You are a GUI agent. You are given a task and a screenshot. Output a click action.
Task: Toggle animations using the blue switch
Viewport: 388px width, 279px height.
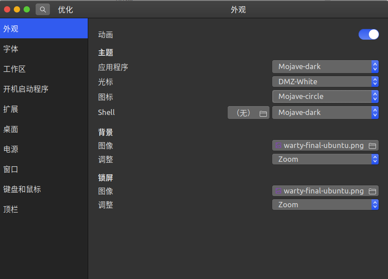pyautogui.click(x=368, y=34)
